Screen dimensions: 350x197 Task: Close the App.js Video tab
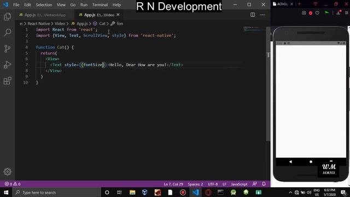pos(118,15)
